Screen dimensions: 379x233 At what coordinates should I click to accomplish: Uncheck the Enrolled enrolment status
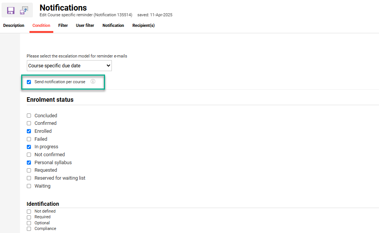tap(29, 131)
